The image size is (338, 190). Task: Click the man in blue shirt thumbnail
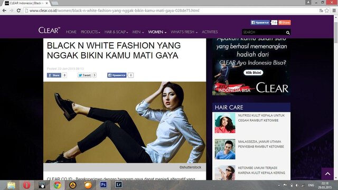tap(225, 149)
